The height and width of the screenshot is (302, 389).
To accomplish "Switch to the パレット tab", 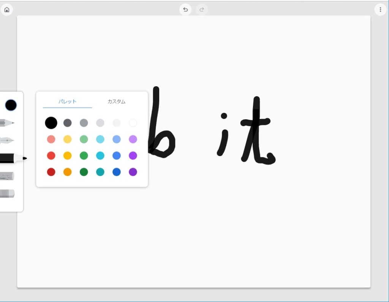I will [67, 101].
